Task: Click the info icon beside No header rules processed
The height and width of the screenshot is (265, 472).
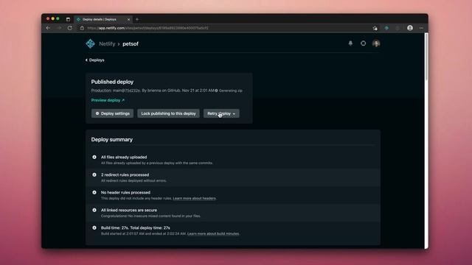Action: tap(94, 193)
